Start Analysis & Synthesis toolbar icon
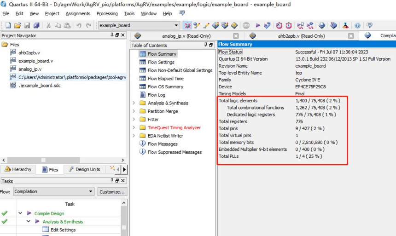396x236 pixels. [x=267, y=25]
